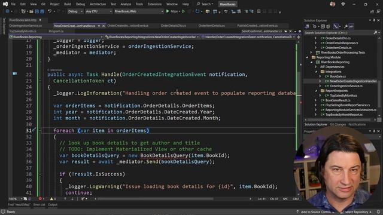Open the Extensions menu
Screen dimensions: 383x215
click(154, 4)
